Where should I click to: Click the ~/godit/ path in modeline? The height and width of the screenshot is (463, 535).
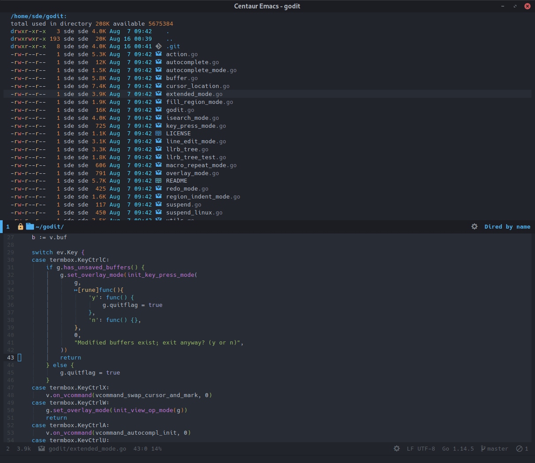49,227
